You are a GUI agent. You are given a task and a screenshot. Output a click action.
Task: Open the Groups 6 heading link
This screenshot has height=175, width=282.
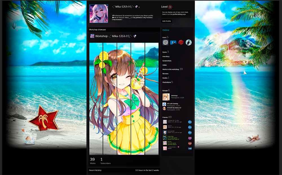coord(166,90)
